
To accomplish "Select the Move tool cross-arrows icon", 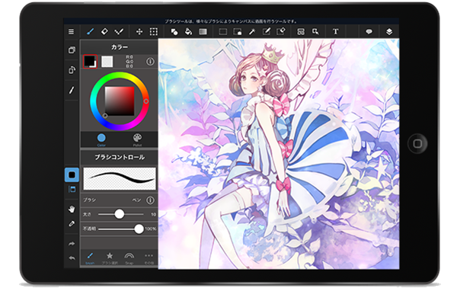I will coord(139,31).
